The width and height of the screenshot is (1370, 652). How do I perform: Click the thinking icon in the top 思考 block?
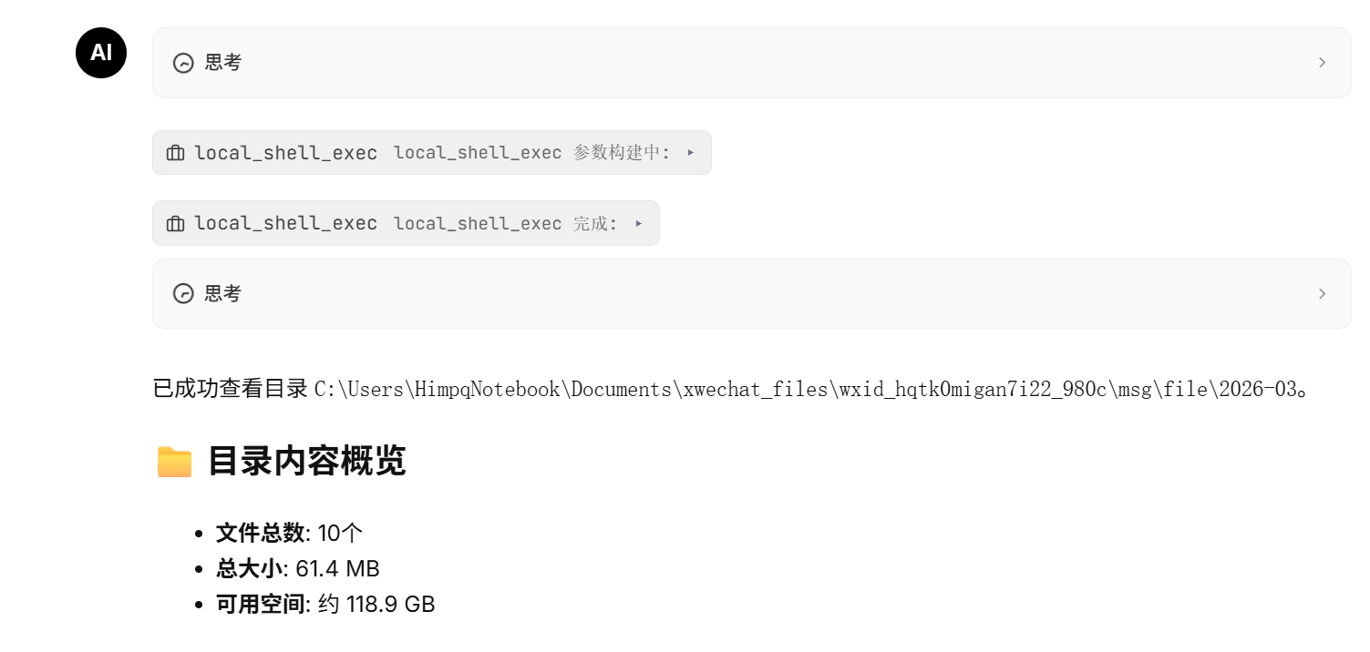pos(183,63)
